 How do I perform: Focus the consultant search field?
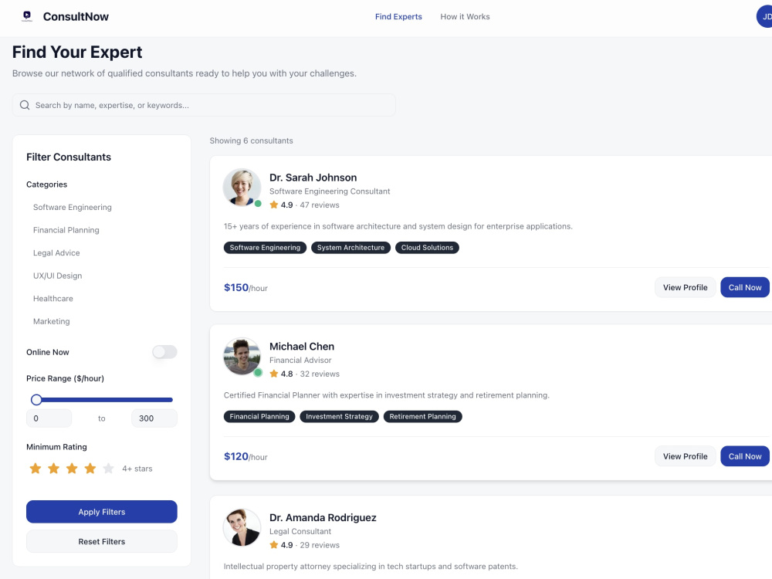204,105
